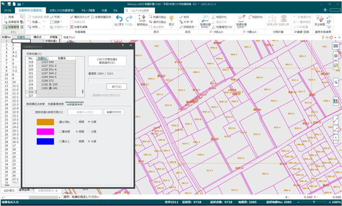
Task: Switch to the 地番重複検索 tab
Action: [x=55, y=104]
